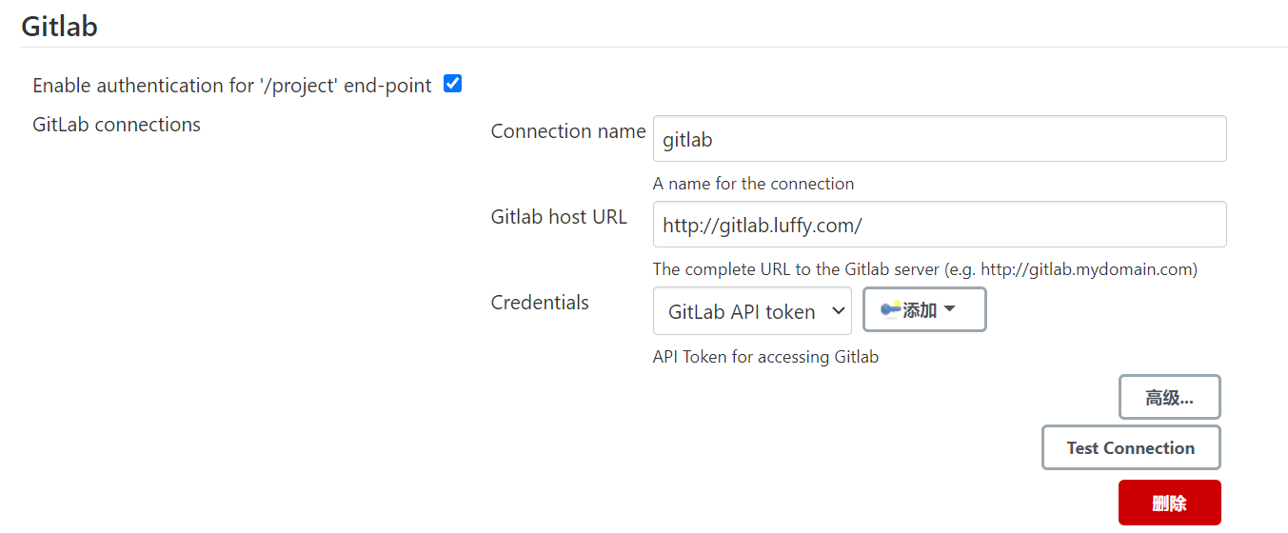Click the "Credentials" field label
1288x533 pixels.
540,303
